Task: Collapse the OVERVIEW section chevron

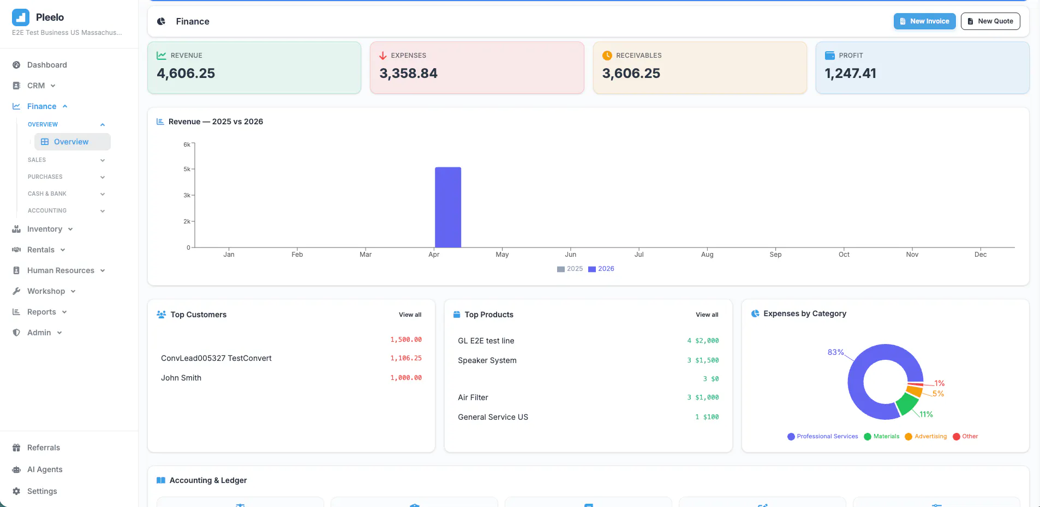Action: [x=103, y=125]
